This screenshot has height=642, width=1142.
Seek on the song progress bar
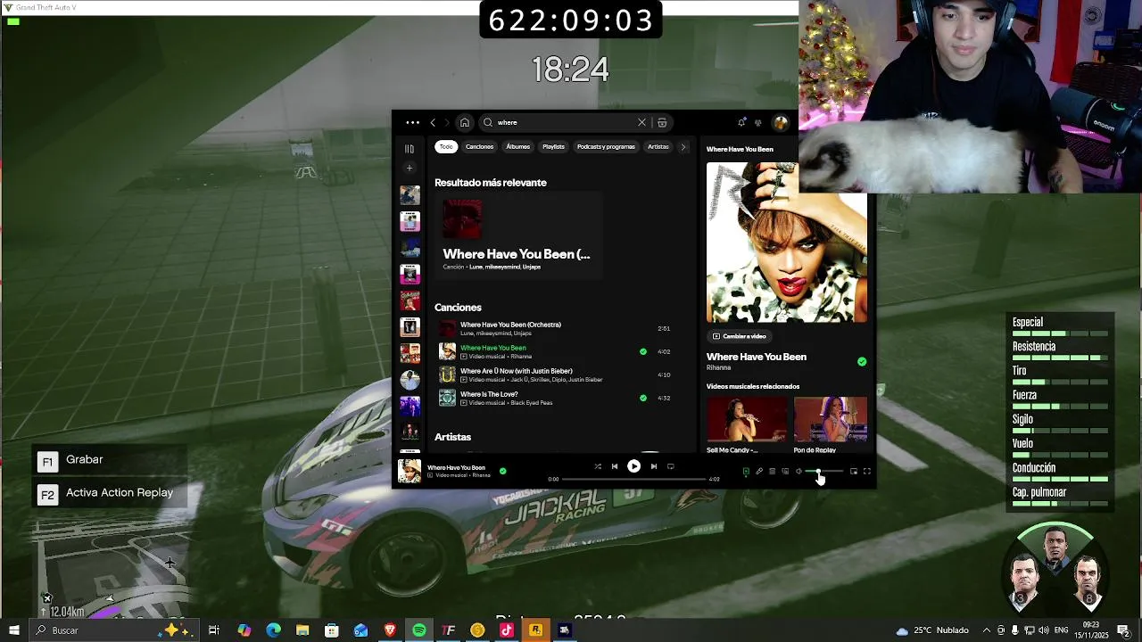click(x=633, y=479)
